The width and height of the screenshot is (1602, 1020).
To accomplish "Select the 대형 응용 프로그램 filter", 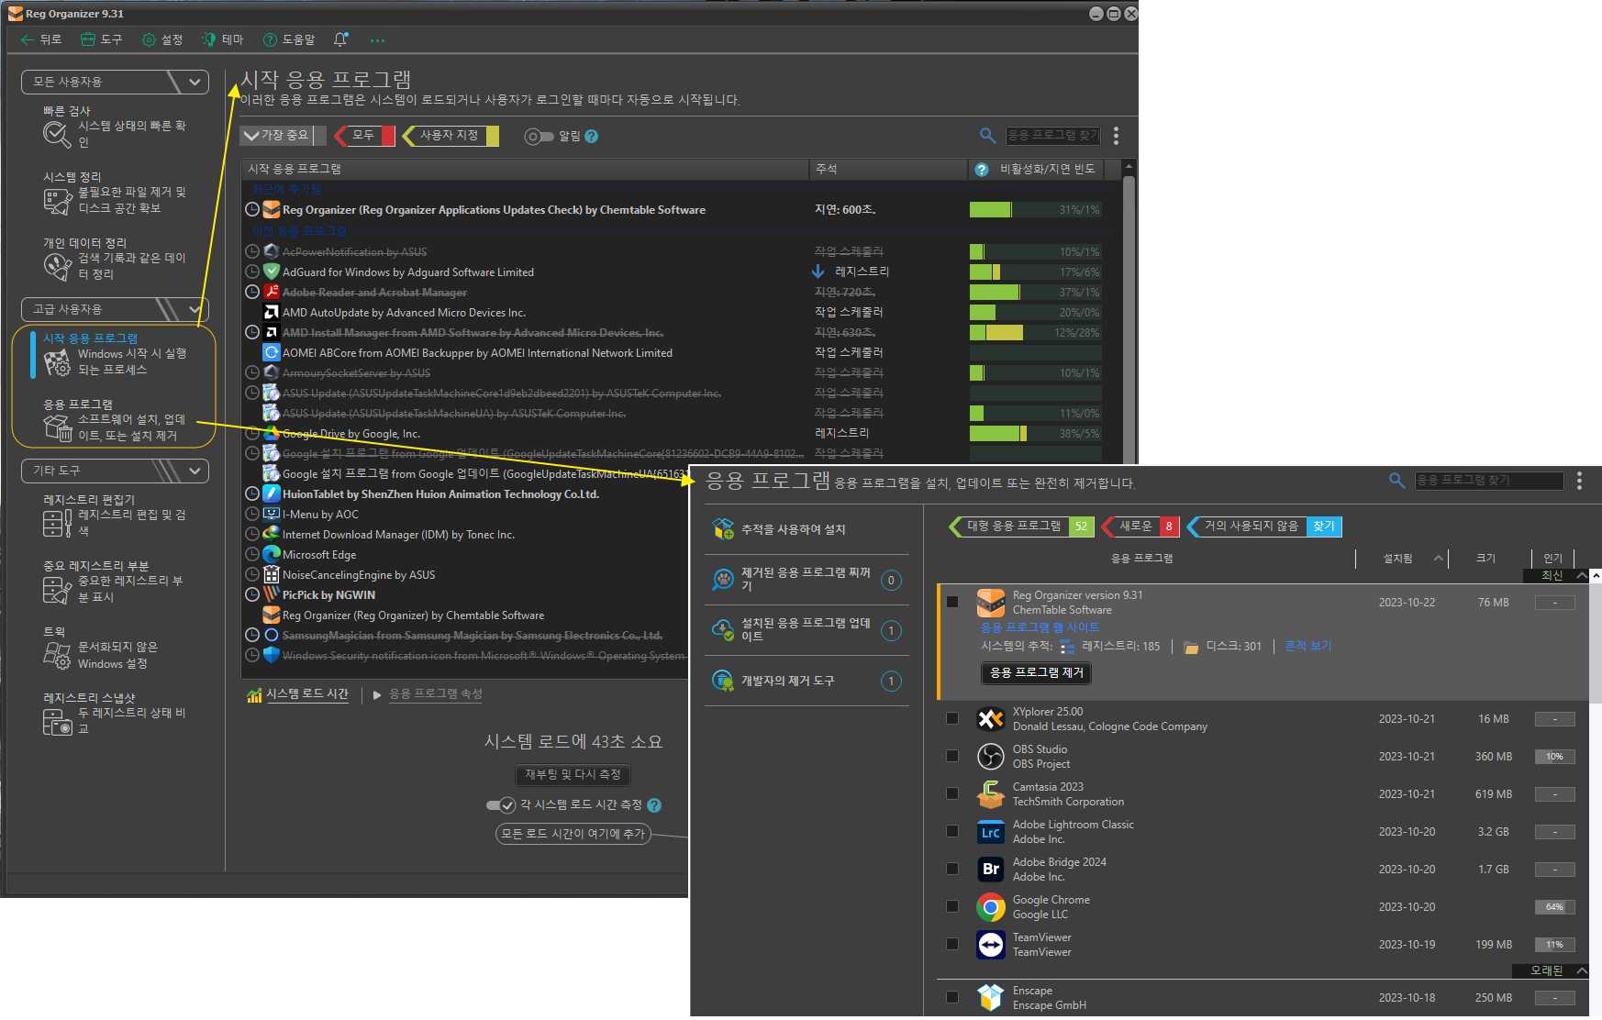I will point(1021,527).
